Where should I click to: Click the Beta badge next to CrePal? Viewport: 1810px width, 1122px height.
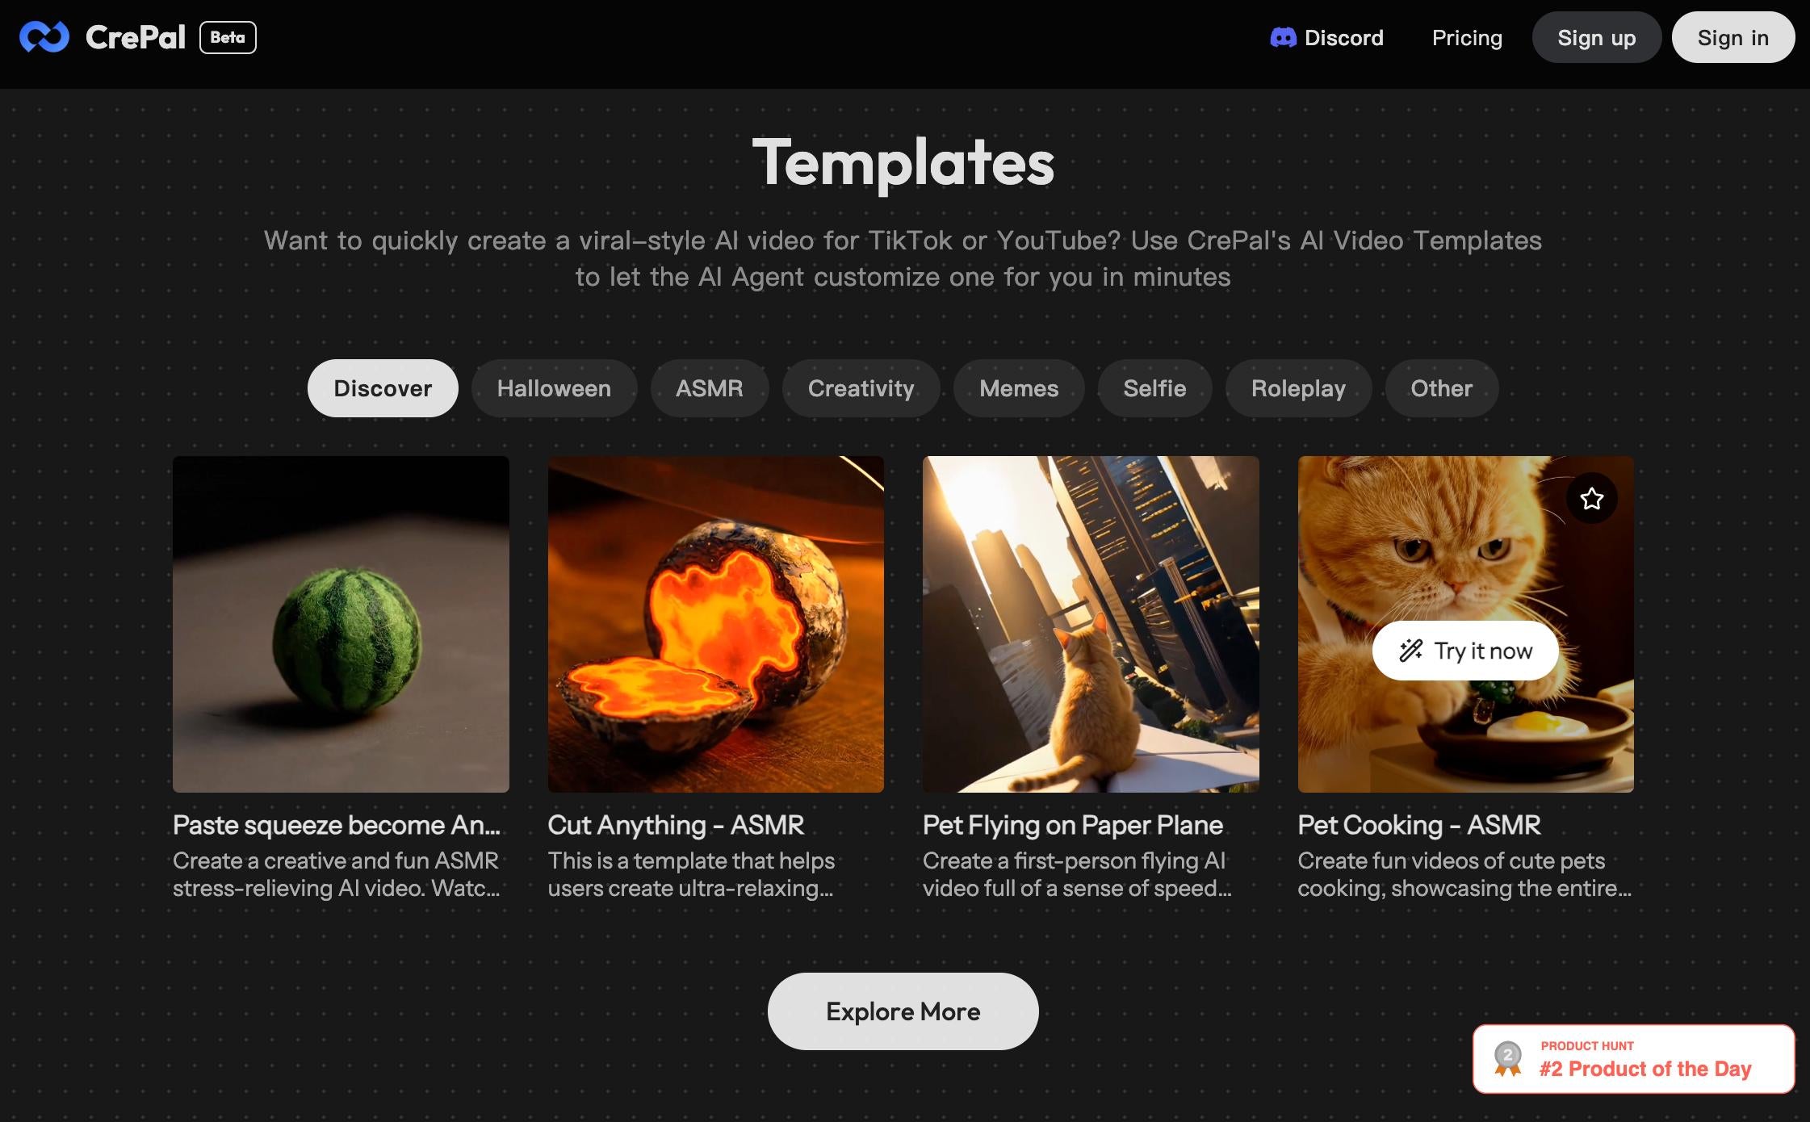pos(228,37)
